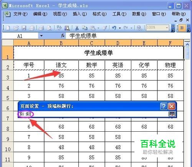The width and height of the screenshot is (192, 167).
Task: Click the Spelling check icon
Action: (x=59, y=28)
